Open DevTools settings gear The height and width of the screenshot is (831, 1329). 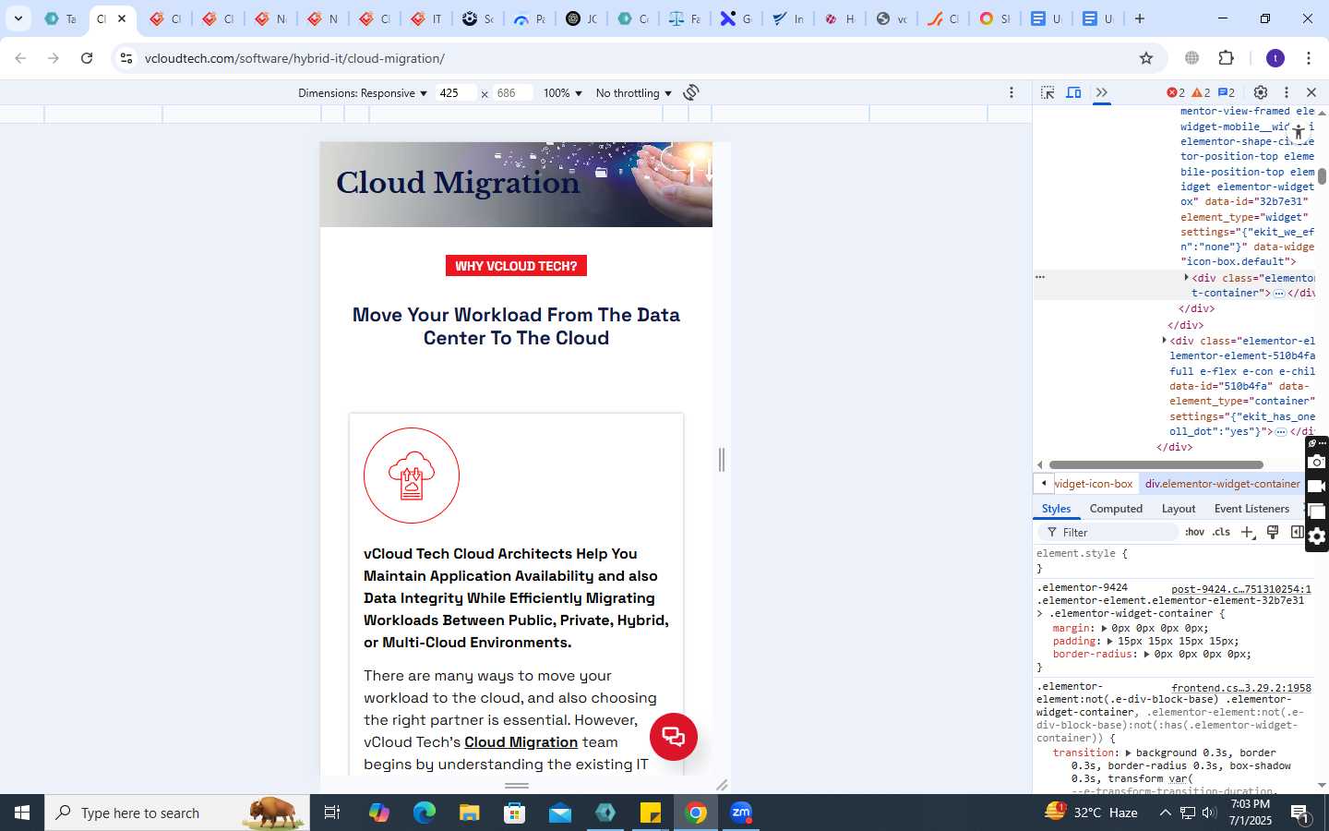coord(1261,92)
